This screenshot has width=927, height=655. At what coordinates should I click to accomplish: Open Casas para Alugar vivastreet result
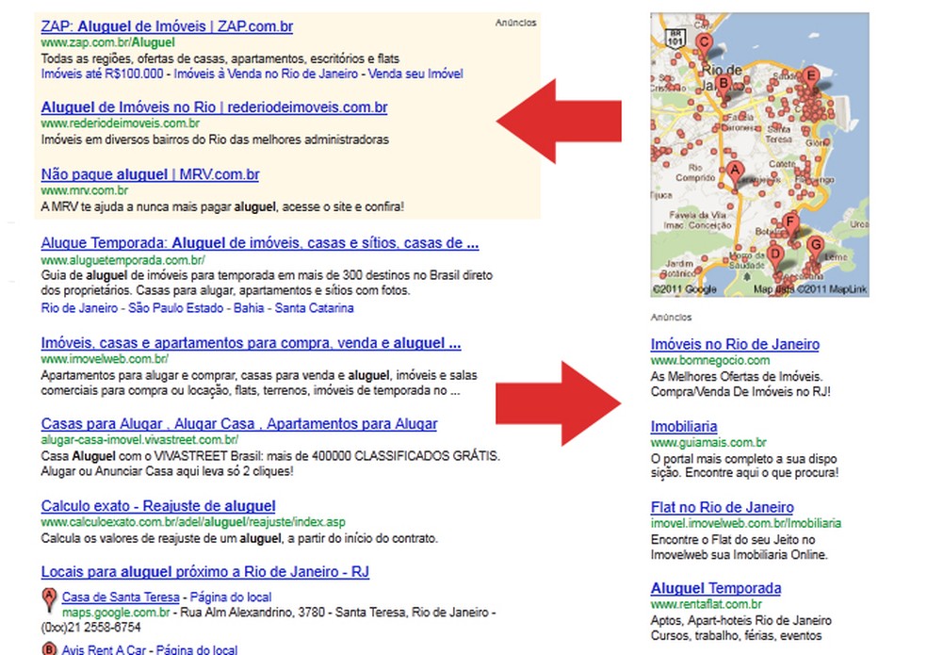[x=239, y=424]
